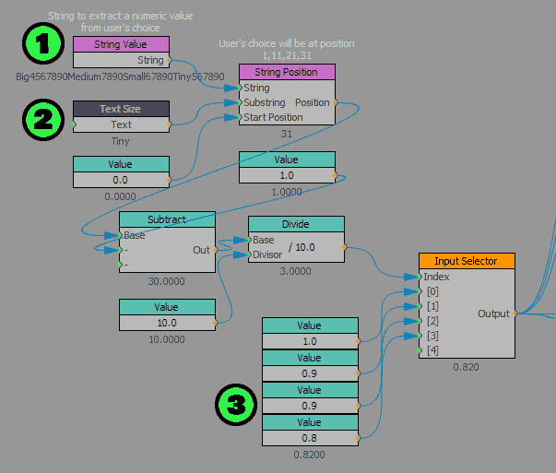Screen dimensions: 556x473
Task: Click the [0] input of Input Selector
Action: click(420, 291)
